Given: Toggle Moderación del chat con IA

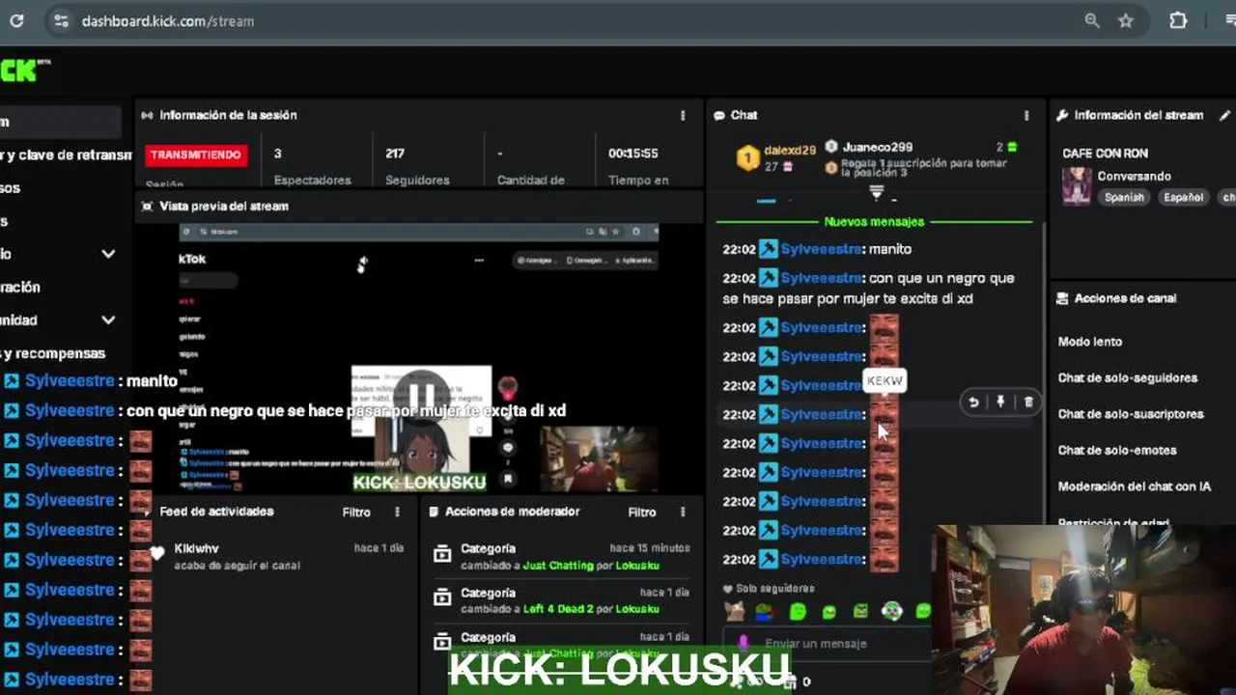Looking at the screenshot, I should pos(1134,486).
